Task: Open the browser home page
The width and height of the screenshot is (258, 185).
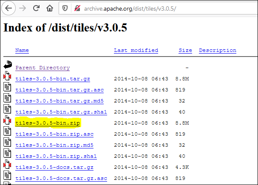Action: tap(50, 8)
